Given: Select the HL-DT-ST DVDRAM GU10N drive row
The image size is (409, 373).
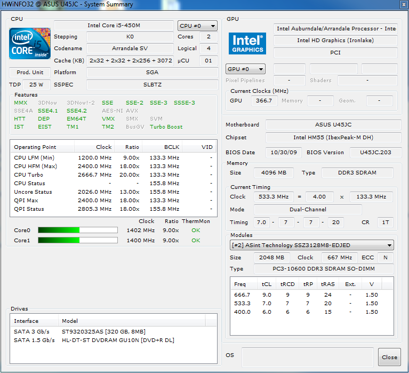Looking at the screenshot, I should [x=114, y=340].
